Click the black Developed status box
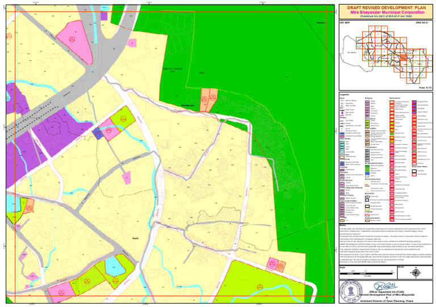 (414, 171)
